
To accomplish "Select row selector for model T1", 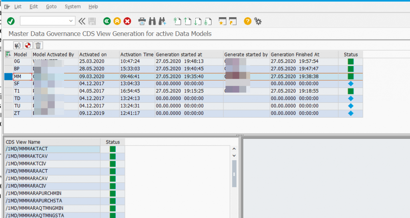I will tap(8, 91).
